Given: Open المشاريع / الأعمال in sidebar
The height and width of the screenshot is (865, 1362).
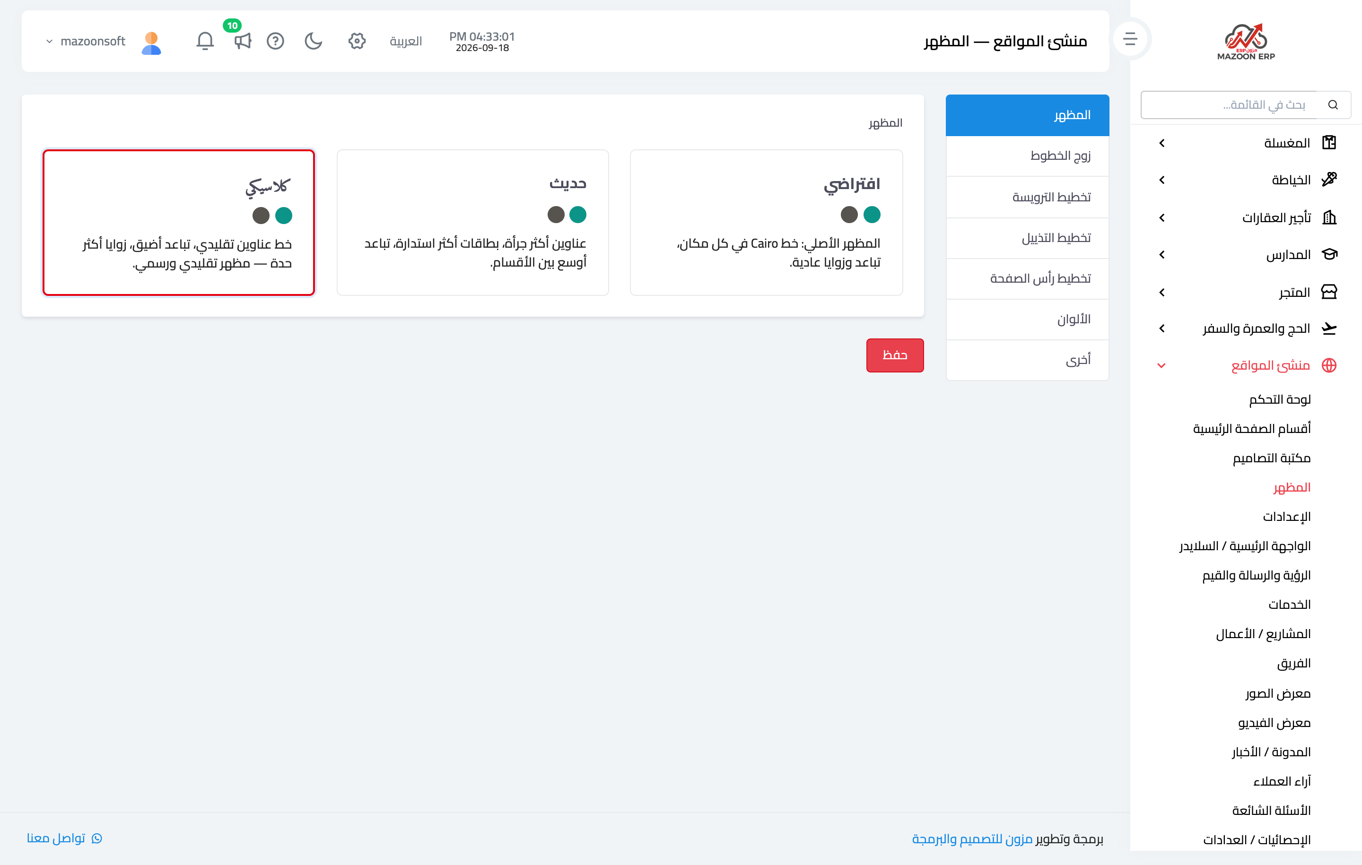Looking at the screenshot, I should pyautogui.click(x=1263, y=634).
